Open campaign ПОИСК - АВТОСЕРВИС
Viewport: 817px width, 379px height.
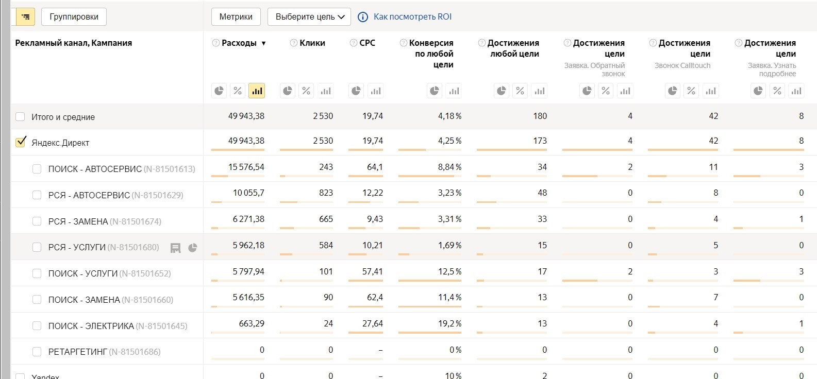click(122, 169)
